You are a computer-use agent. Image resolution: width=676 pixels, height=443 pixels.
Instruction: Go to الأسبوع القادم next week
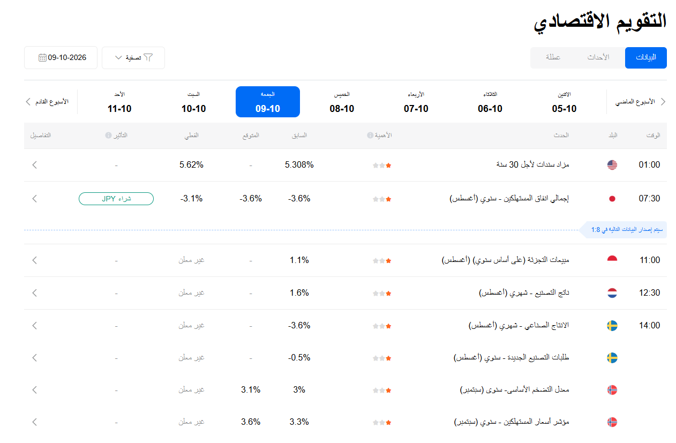click(47, 102)
